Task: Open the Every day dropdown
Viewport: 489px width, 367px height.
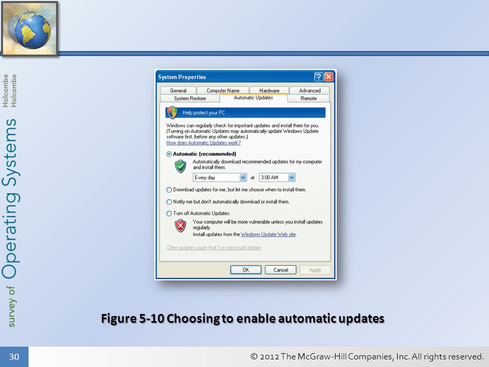Action: coord(220,177)
